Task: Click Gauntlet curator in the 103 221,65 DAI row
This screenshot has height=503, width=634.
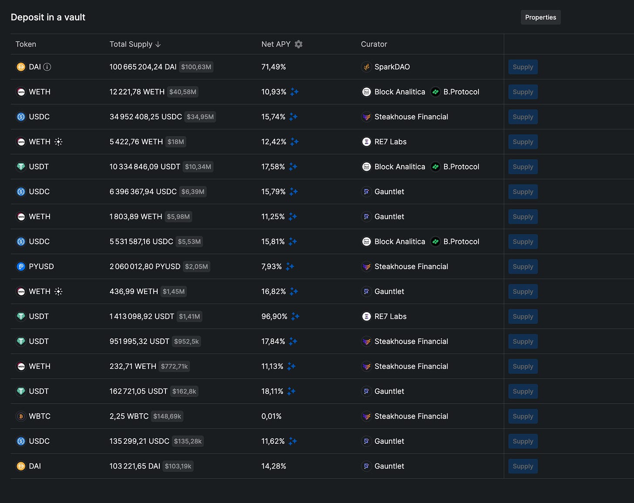Action: click(389, 466)
